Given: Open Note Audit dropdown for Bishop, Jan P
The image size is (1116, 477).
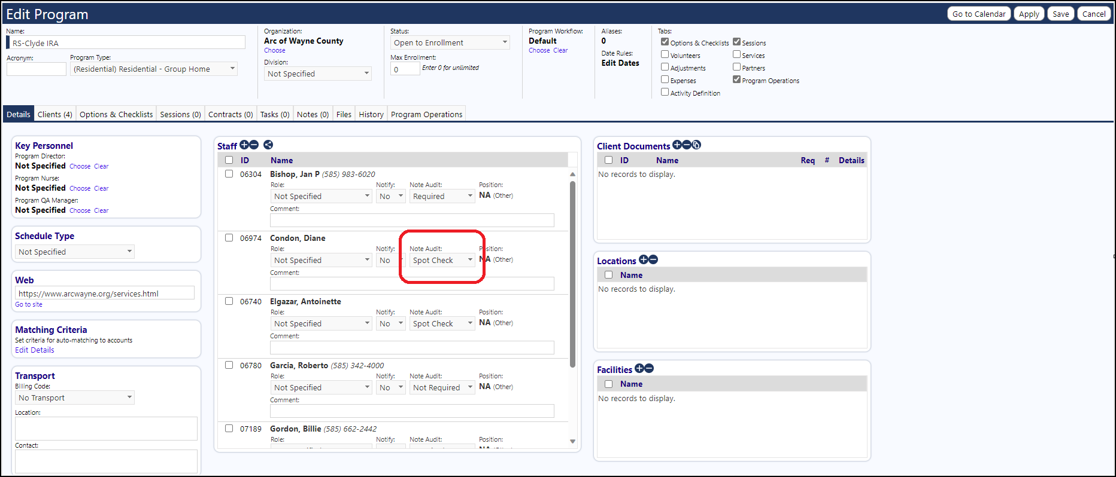Looking at the screenshot, I should 442,196.
